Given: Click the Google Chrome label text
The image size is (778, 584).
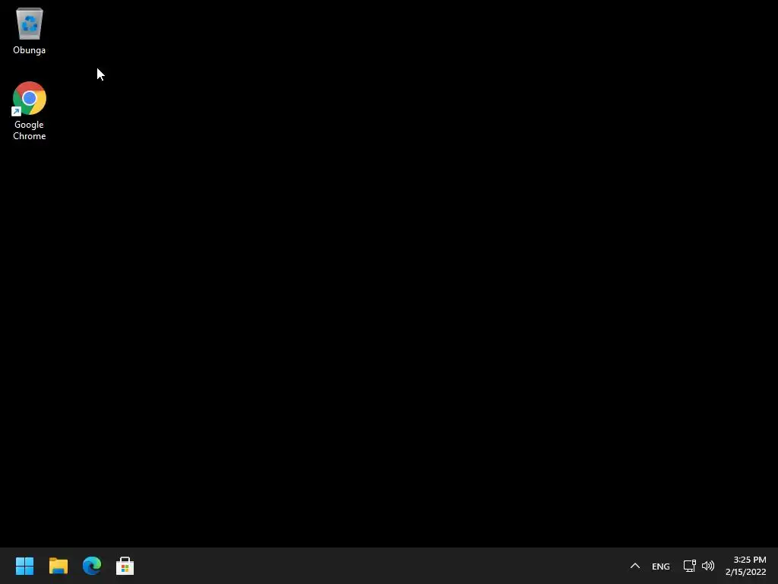Looking at the screenshot, I should [30, 130].
